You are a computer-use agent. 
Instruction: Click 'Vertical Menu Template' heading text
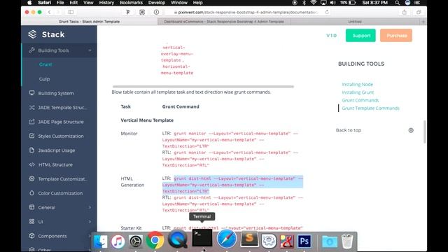(147, 120)
